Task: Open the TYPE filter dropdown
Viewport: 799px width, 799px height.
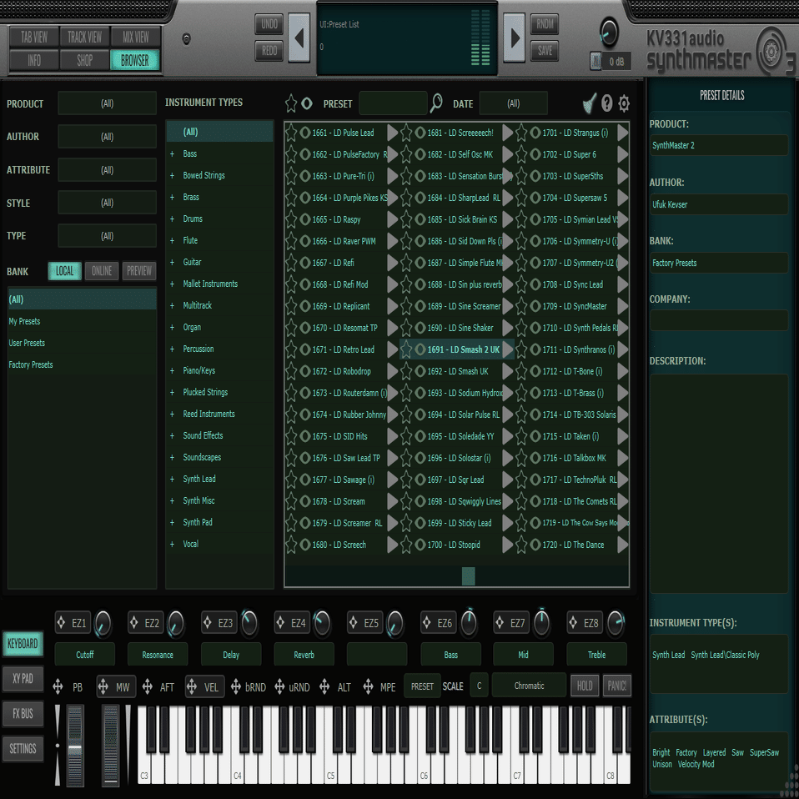Action: [107, 236]
